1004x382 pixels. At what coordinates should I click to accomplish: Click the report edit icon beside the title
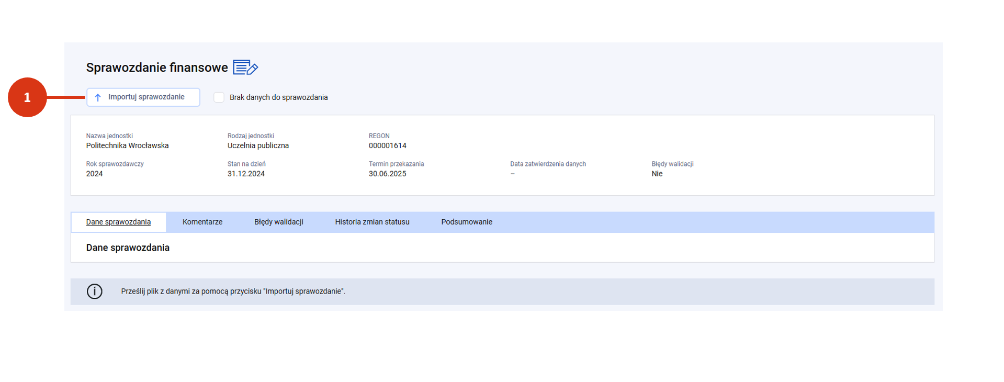click(x=245, y=68)
